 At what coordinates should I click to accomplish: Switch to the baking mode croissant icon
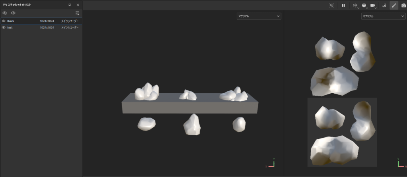click(384, 6)
